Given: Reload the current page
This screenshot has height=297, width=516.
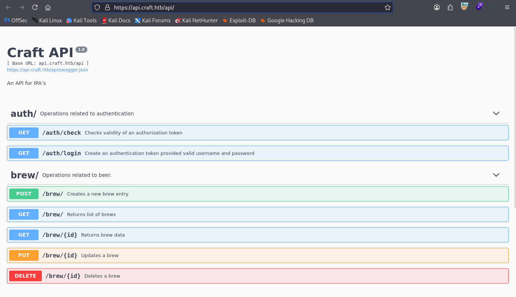Looking at the screenshot, I should [35, 7].
